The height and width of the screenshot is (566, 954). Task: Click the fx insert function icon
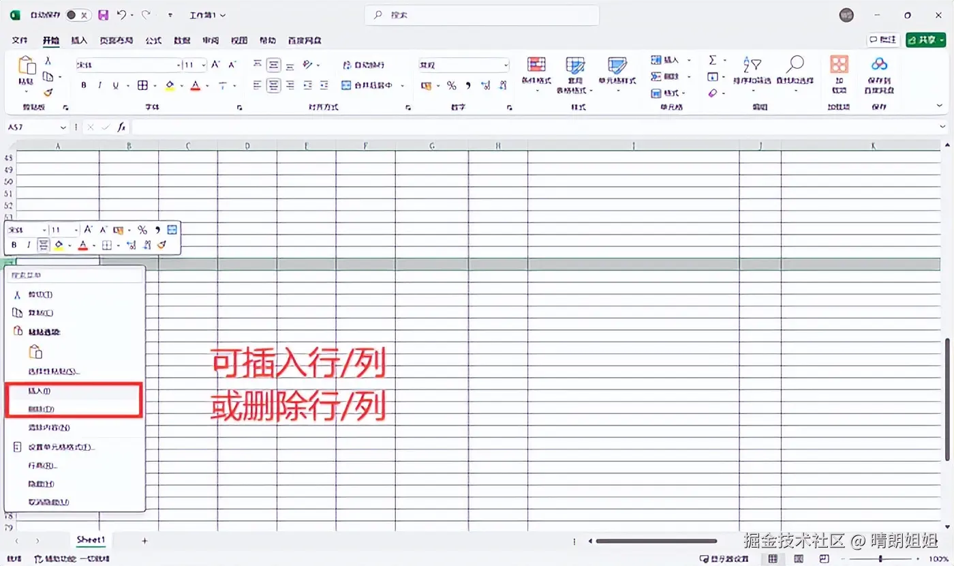(121, 127)
